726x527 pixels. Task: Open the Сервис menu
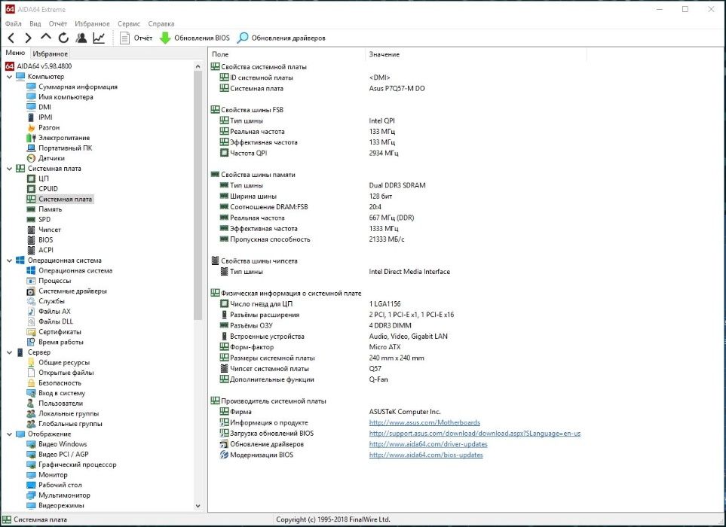click(x=129, y=23)
